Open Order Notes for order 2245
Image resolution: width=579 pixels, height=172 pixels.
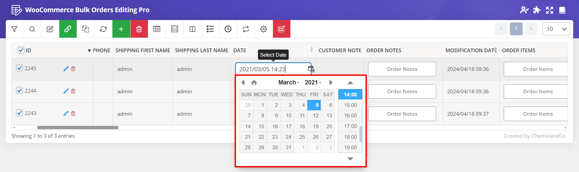(x=402, y=69)
